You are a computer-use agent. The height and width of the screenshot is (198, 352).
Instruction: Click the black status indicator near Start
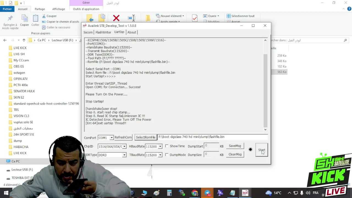click(x=250, y=150)
